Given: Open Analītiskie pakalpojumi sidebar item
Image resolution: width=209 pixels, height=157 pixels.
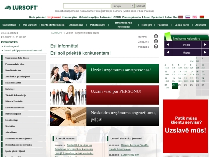Looking at the screenshot, I should [x=24, y=76].
